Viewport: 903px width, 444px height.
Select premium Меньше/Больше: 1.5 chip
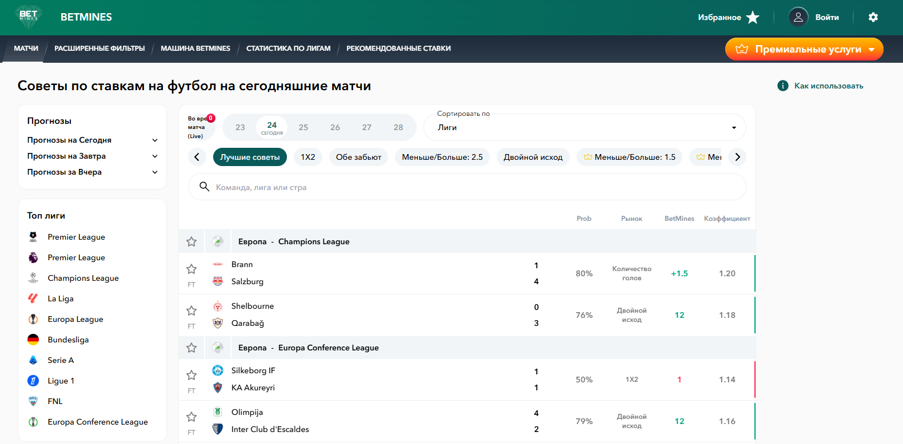[629, 157]
